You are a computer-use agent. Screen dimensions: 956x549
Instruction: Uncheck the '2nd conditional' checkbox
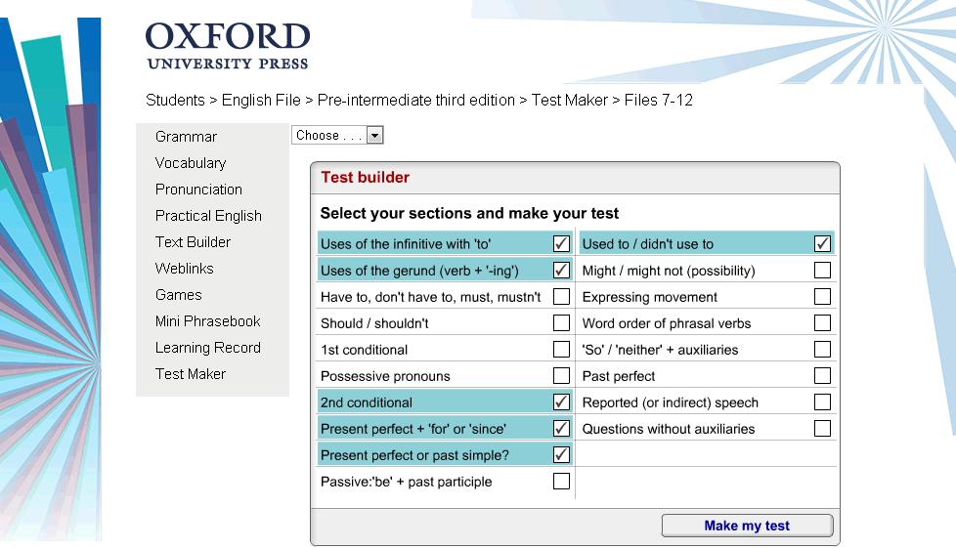561,402
